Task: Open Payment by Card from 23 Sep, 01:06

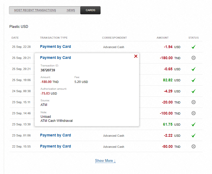Action: coord(55,135)
